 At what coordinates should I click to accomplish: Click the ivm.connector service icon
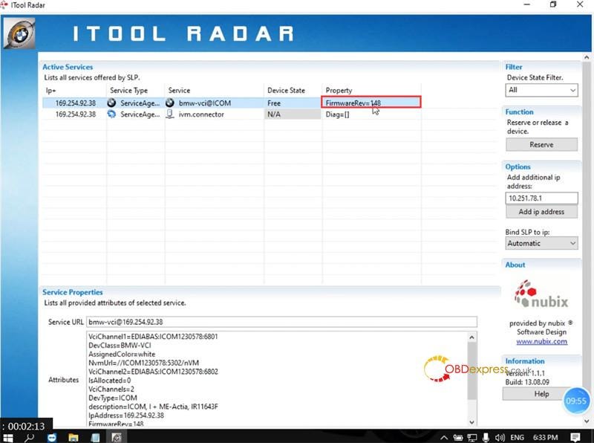170,114
